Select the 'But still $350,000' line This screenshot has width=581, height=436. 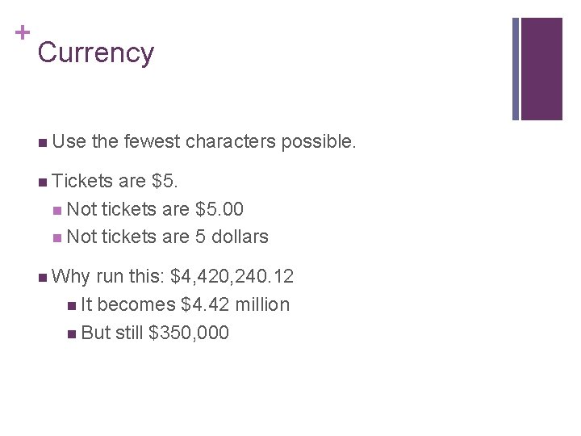[x=155, y=333]
